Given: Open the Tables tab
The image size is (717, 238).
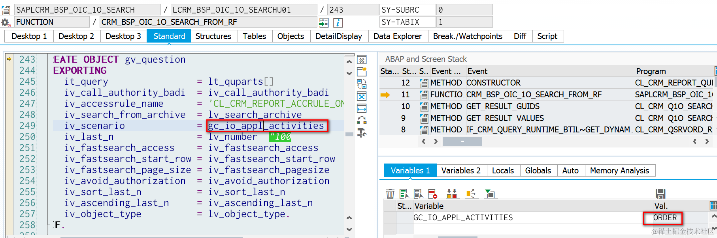Looking at the screenshot, I should pyautogui.click(x=254, y=36).
